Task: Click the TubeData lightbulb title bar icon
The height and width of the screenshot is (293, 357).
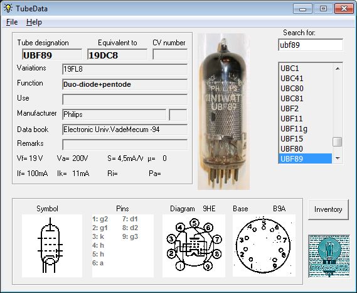Action: click(8, 8)
